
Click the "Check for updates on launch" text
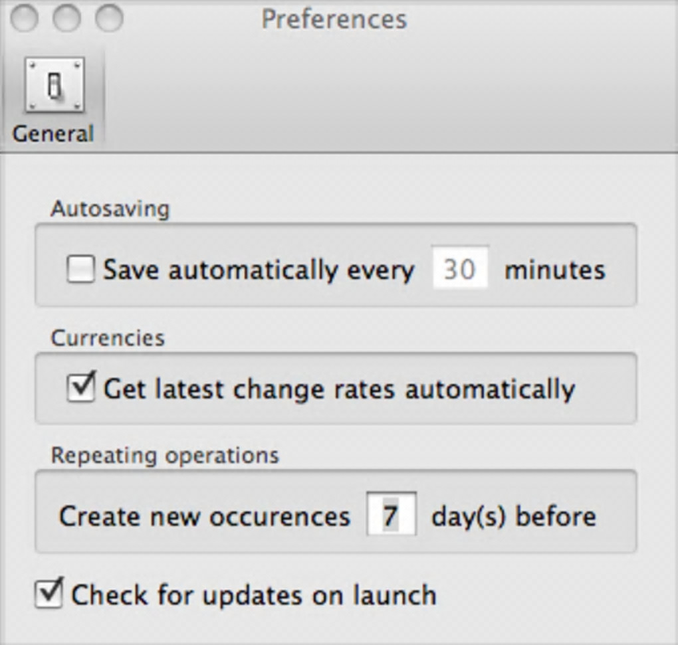253,595
